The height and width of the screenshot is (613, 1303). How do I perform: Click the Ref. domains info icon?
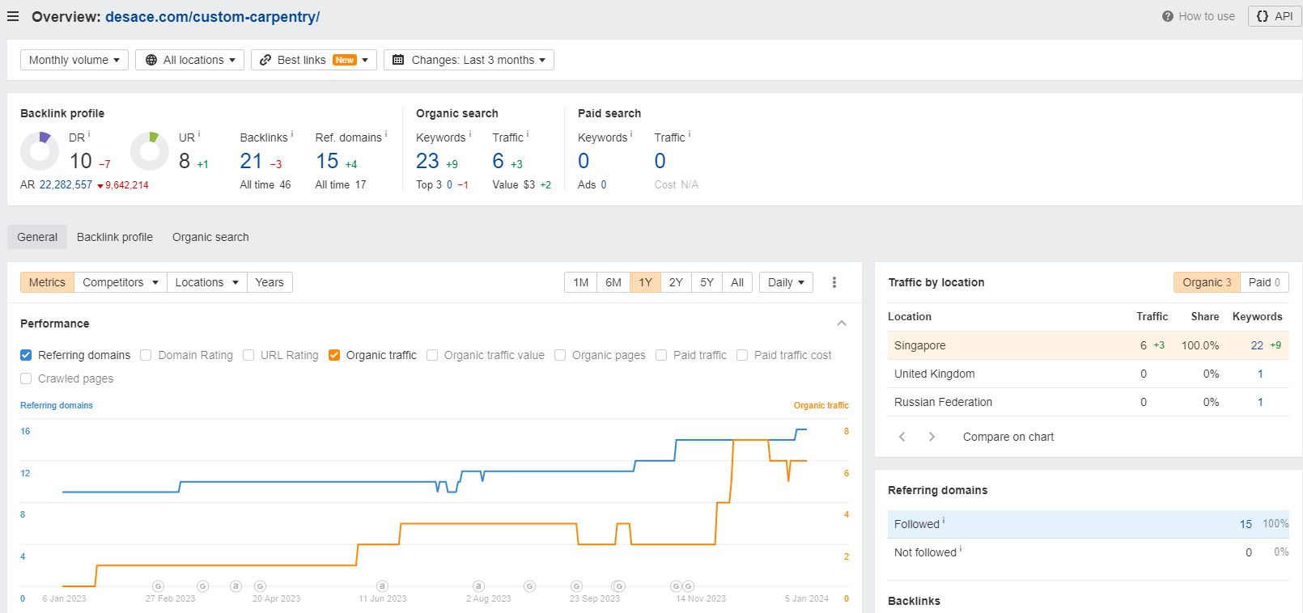click(x=386, y=134)
